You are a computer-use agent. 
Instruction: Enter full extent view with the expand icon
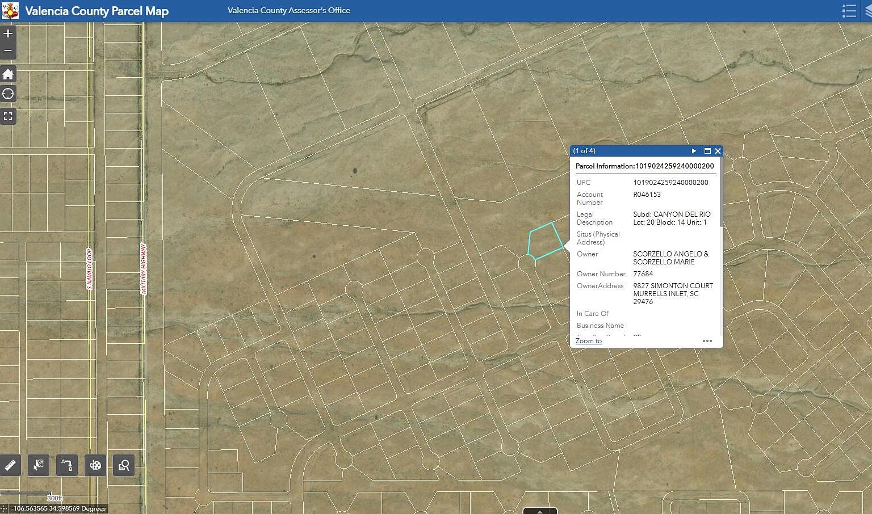[8, 116]
